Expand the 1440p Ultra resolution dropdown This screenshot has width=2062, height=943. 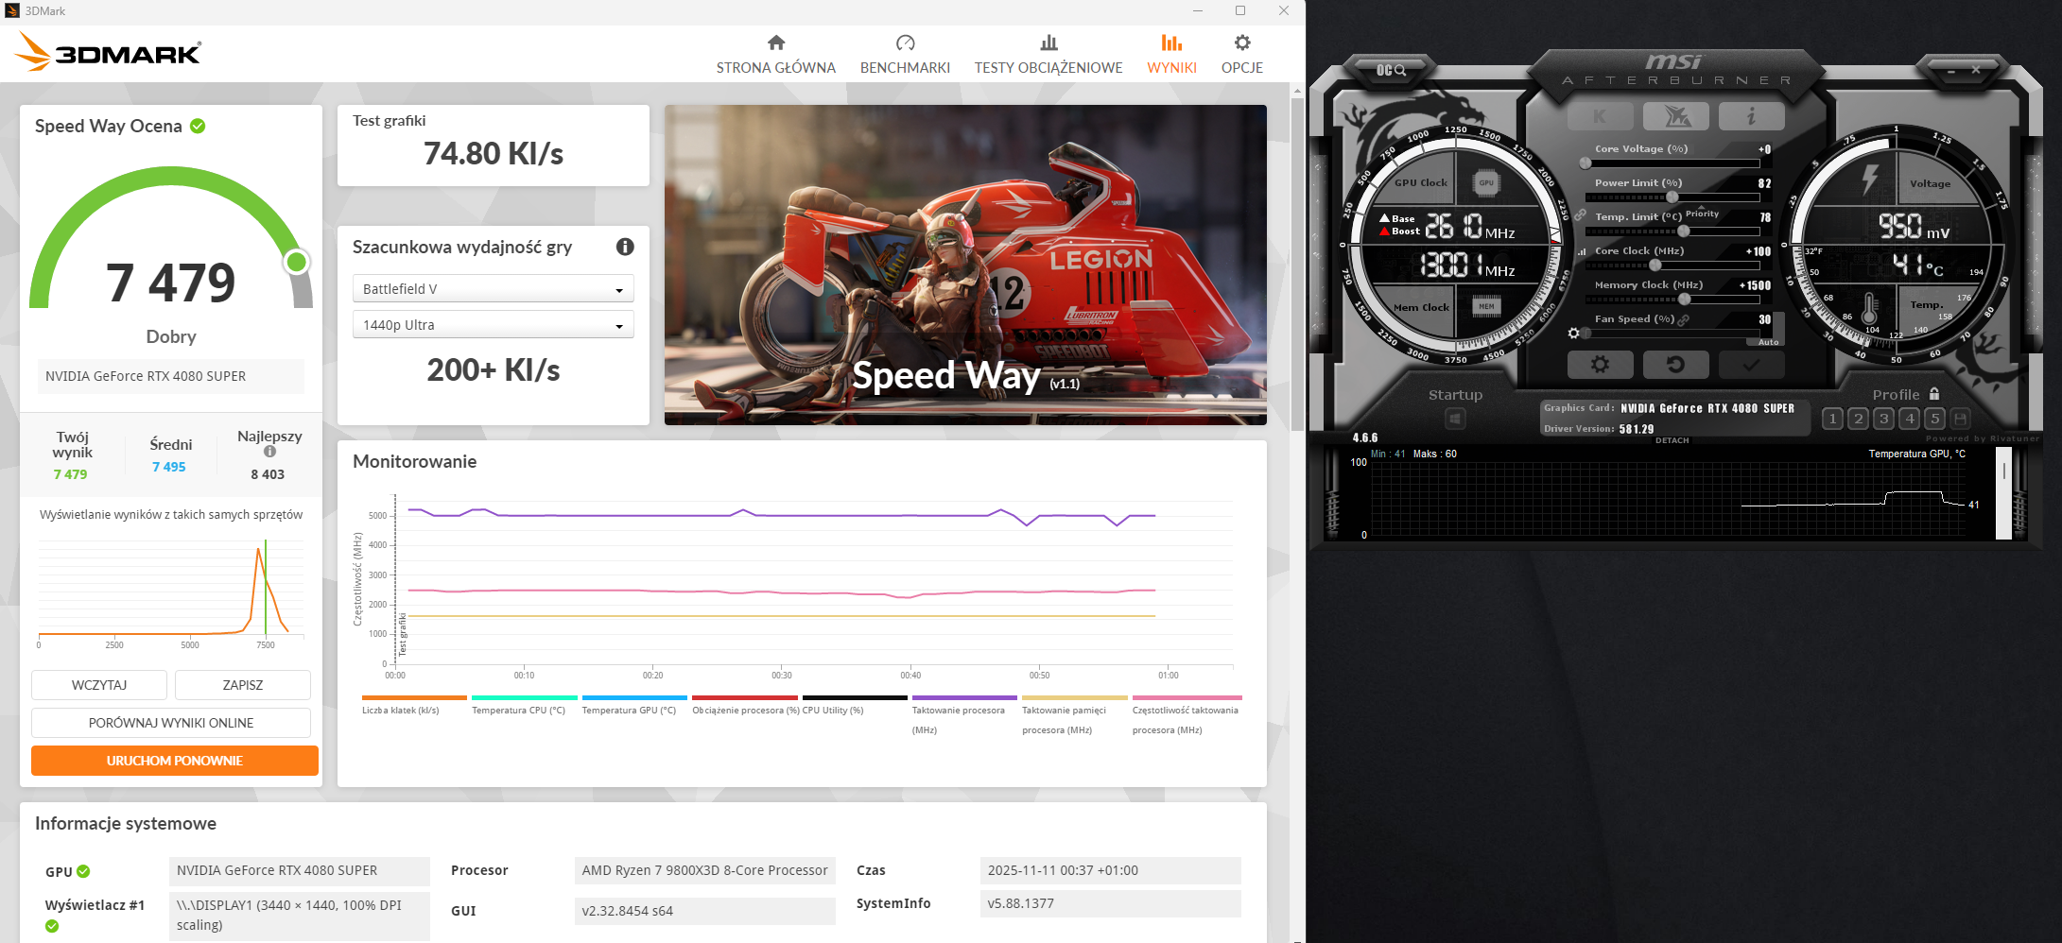(x=493, y=324)
